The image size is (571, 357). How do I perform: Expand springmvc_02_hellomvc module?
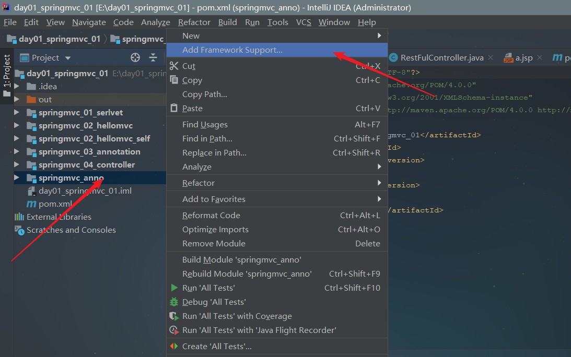click(x=16, y=126)
